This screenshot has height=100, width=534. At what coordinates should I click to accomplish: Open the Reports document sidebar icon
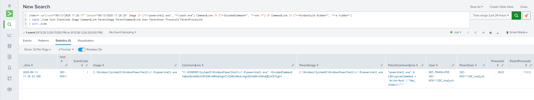point(10,57)
